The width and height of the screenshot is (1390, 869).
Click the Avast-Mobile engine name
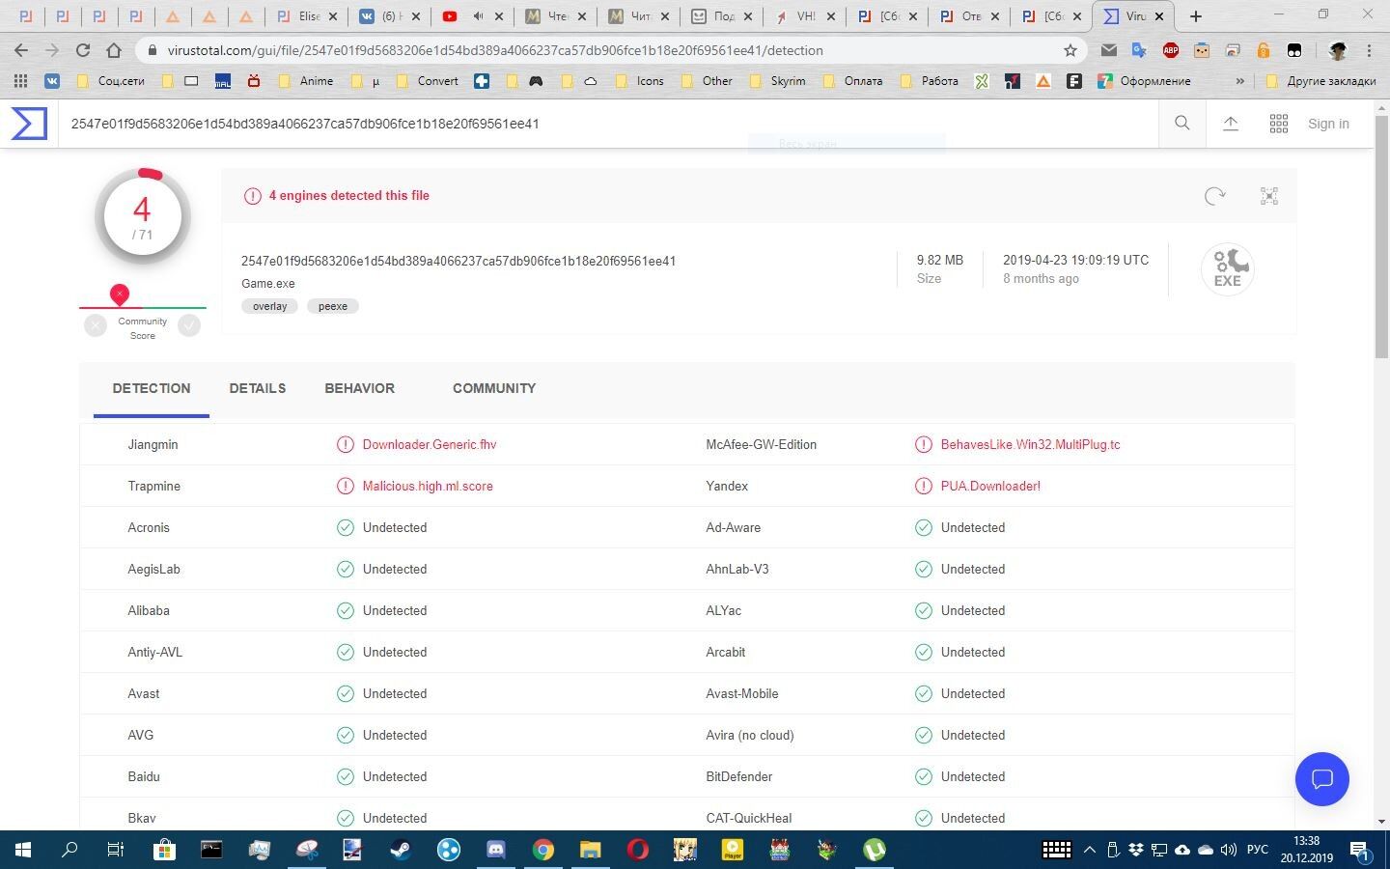point(742,693)
